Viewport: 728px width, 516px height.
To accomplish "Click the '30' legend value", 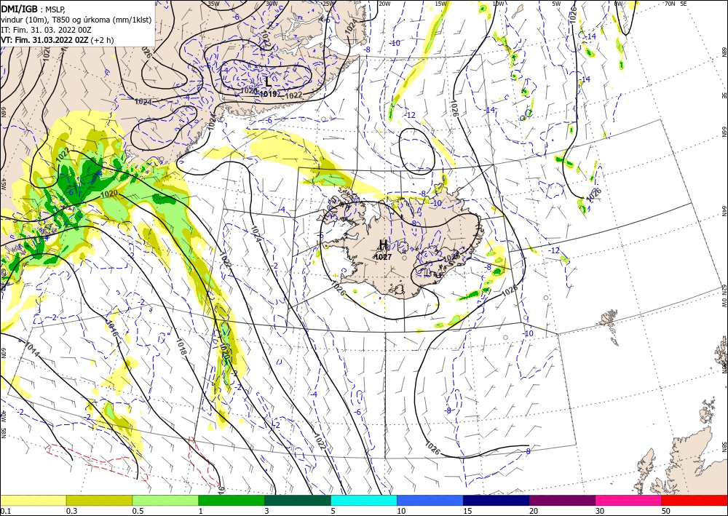I will click(599, 511).
